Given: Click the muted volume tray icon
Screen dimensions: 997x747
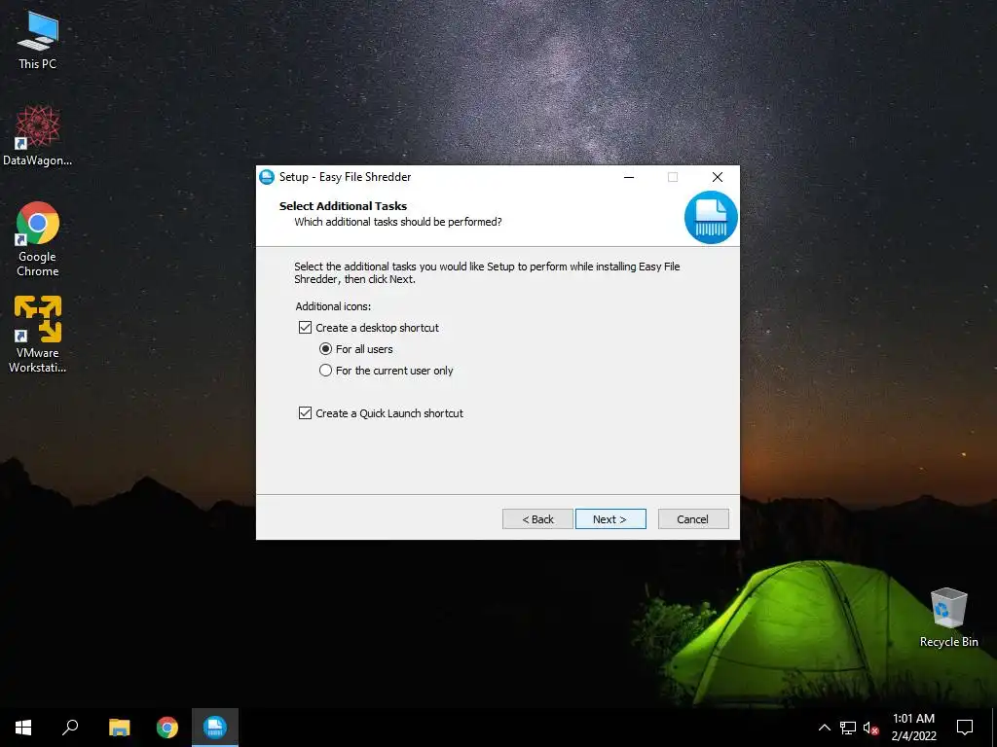Looking at the screenshot, I should 870,728.
